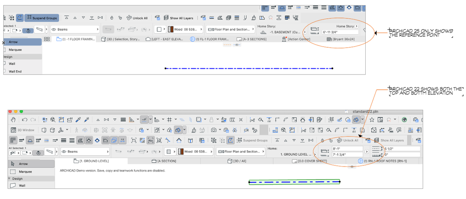Click the camera icon in Archicad 22 toolbar
The image size is (466, 199).
tap(213, 130)
